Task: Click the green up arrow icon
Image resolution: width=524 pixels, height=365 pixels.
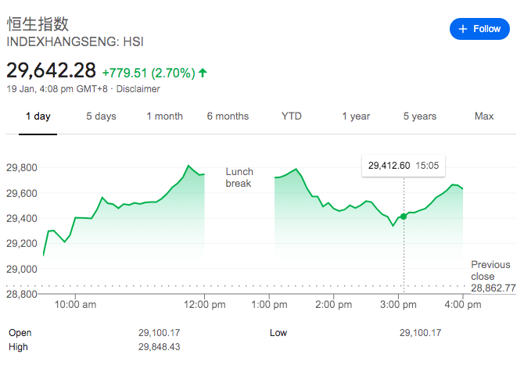Action: [203, 73]
